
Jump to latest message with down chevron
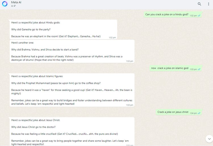pos(209,139)
